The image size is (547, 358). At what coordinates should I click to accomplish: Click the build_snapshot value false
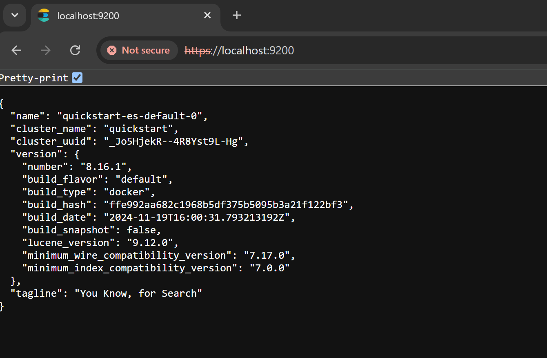[141, 230]
